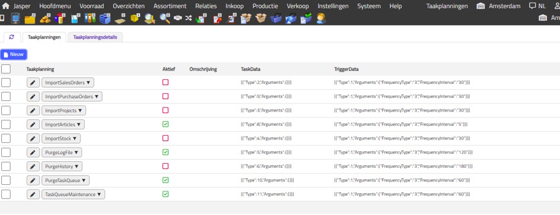Select the ImportProjects row checkbox
Image resolution: width=560 pixels, height=215 pixels.
tap(6, 110)
